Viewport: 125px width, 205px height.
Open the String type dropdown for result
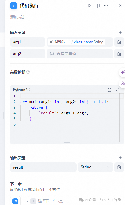tap(96, 167)
